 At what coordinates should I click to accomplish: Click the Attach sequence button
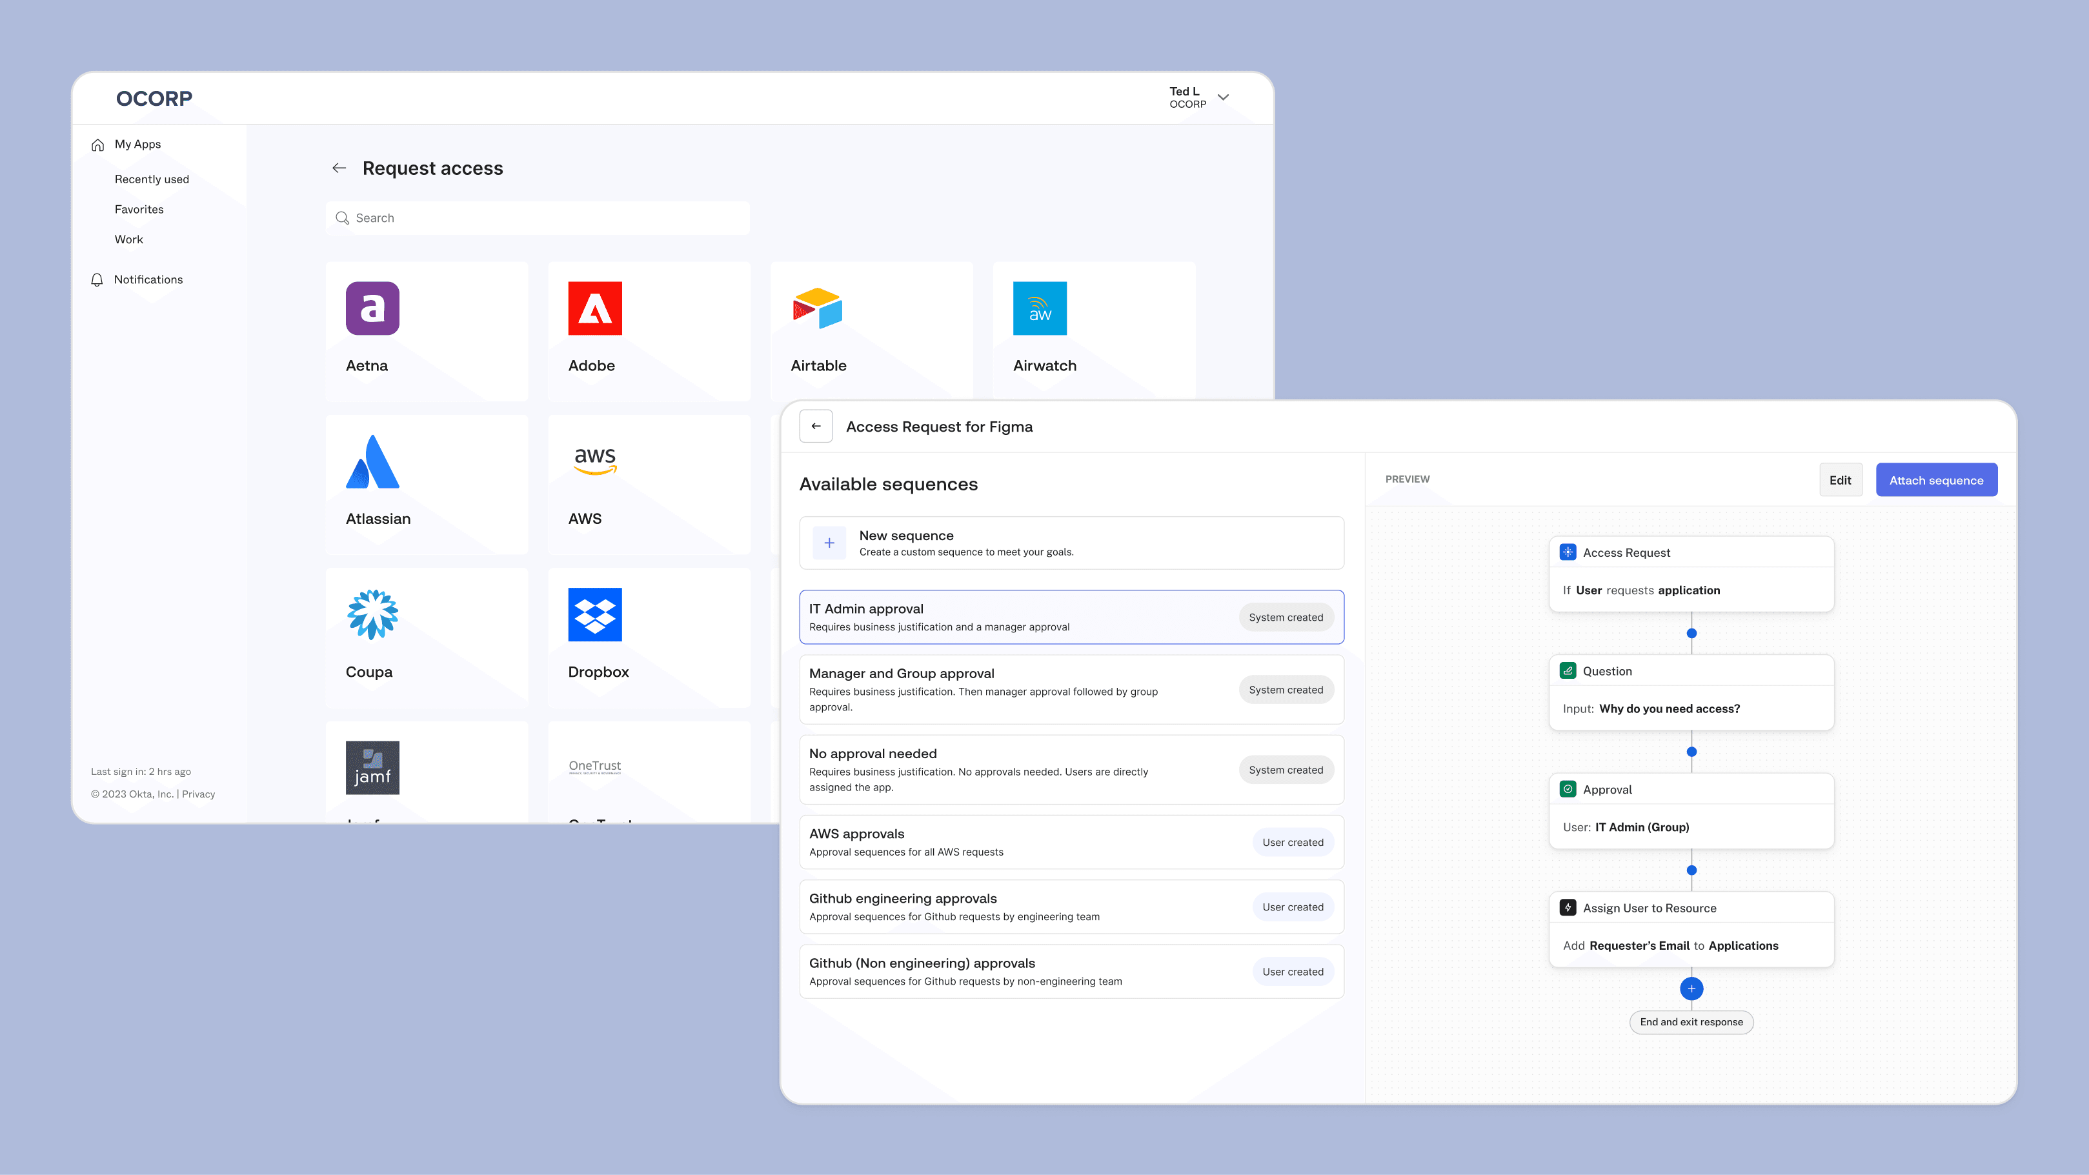1937,480
